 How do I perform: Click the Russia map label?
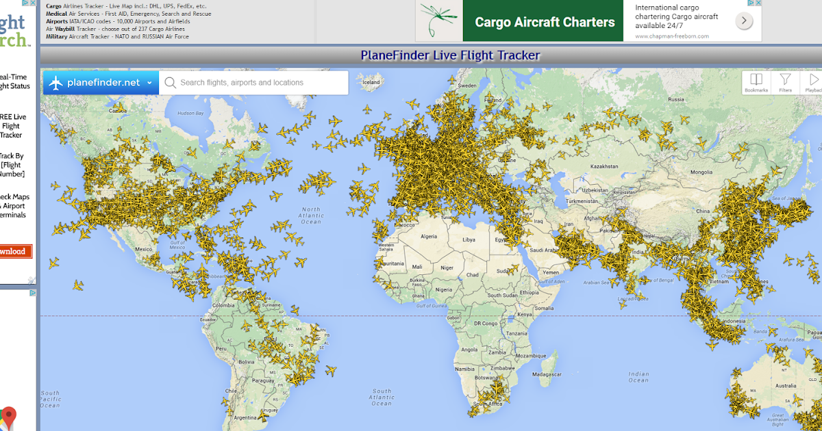click(676, 100)
